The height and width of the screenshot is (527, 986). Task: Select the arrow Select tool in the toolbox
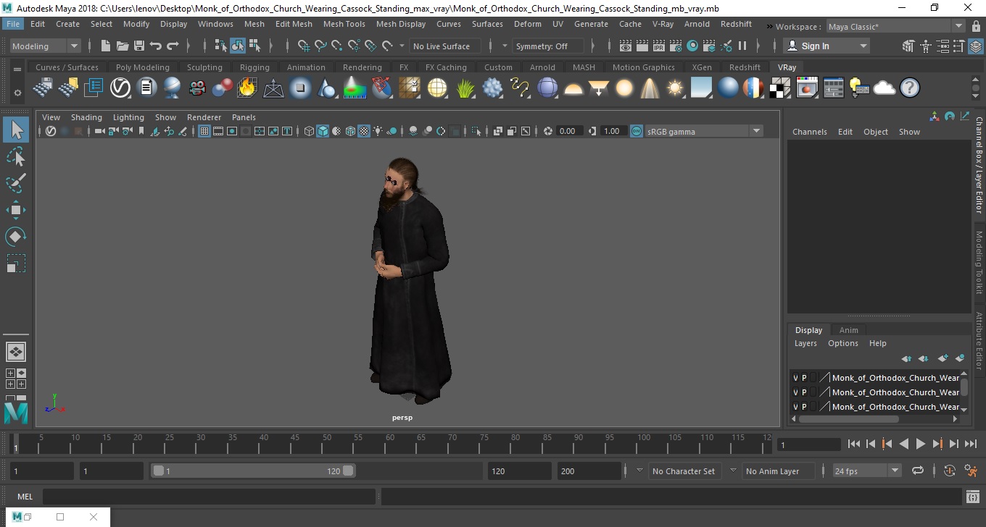click(x=16, y=130)
